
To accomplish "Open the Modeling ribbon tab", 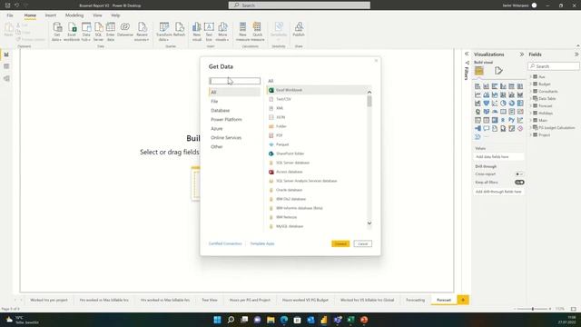I will [x=74, y=15].
